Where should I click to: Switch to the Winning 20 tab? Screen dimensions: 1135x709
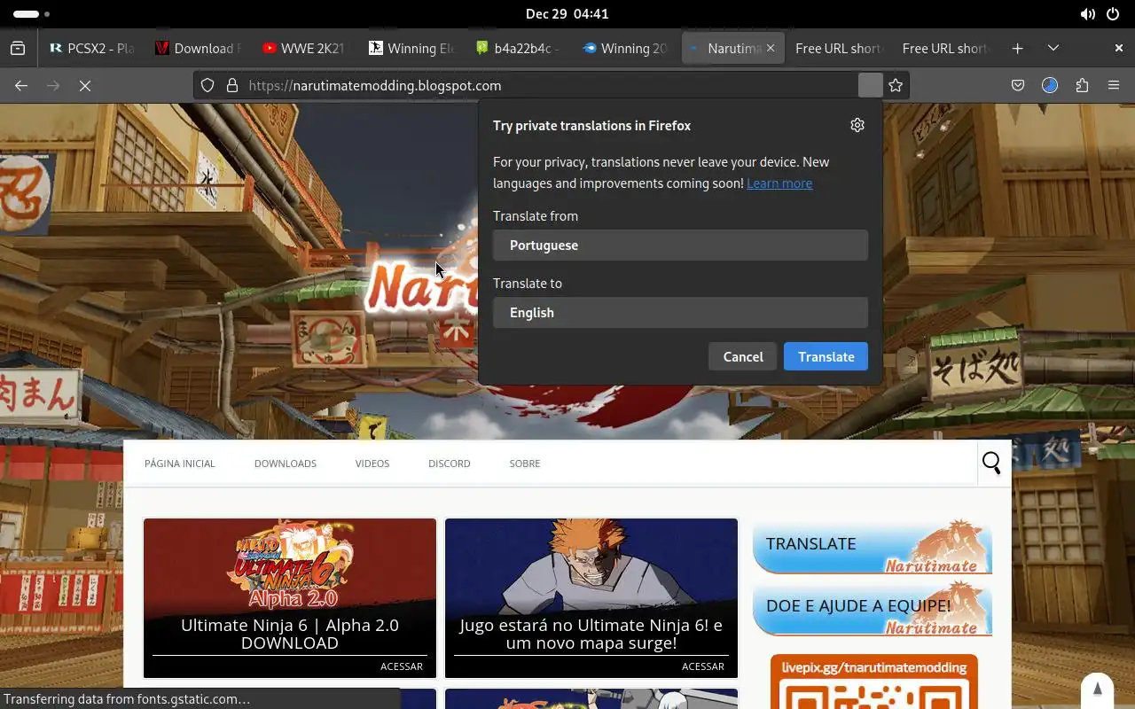624,49
